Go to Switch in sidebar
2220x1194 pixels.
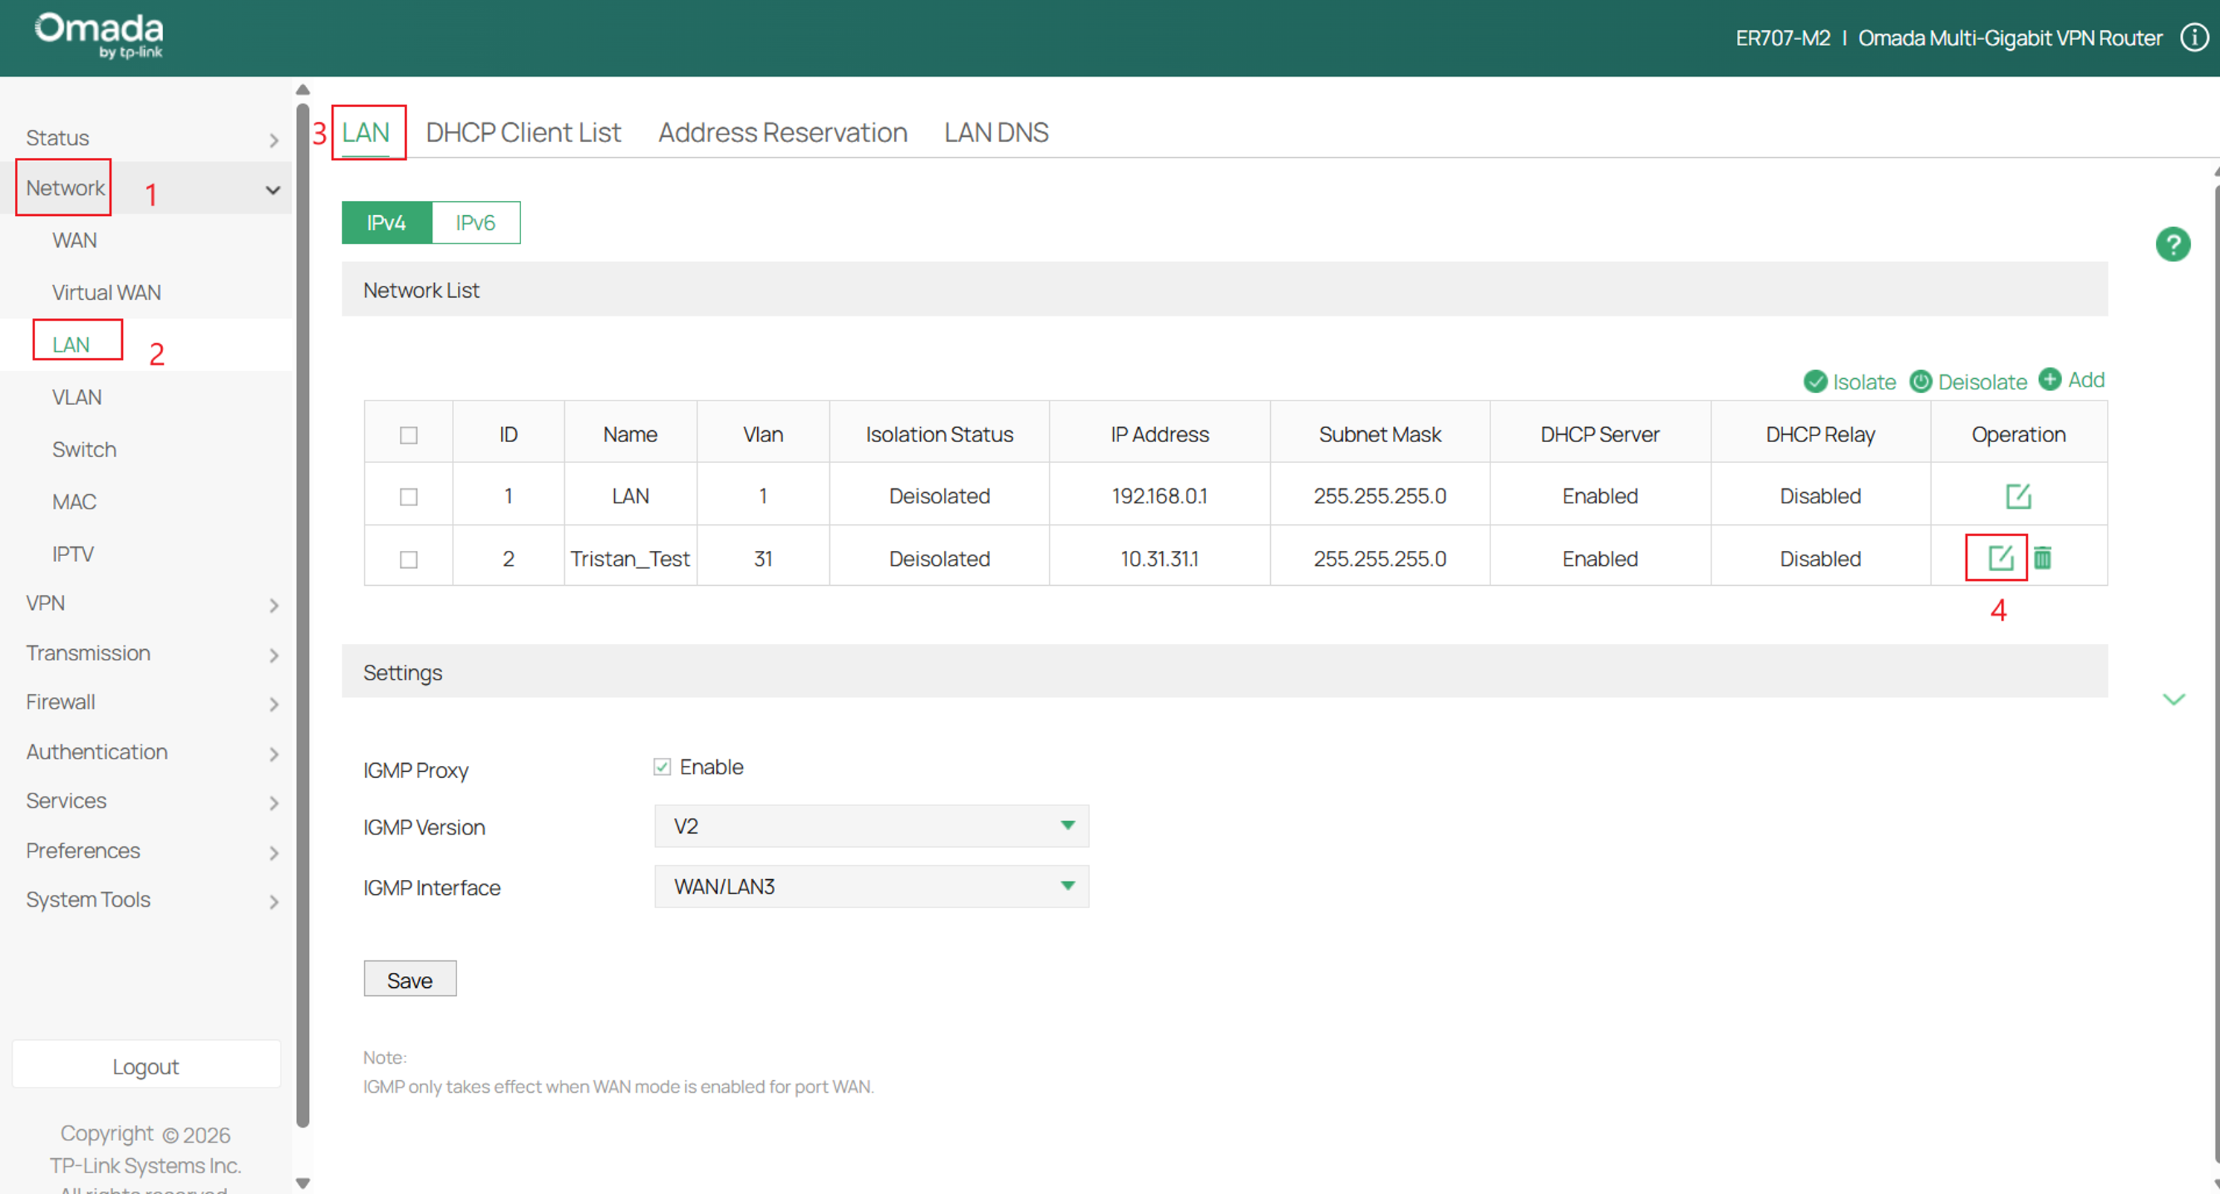click(83, 450)
